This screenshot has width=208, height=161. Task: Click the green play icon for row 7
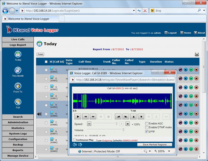pyautogui.click(x=191, y=123)
